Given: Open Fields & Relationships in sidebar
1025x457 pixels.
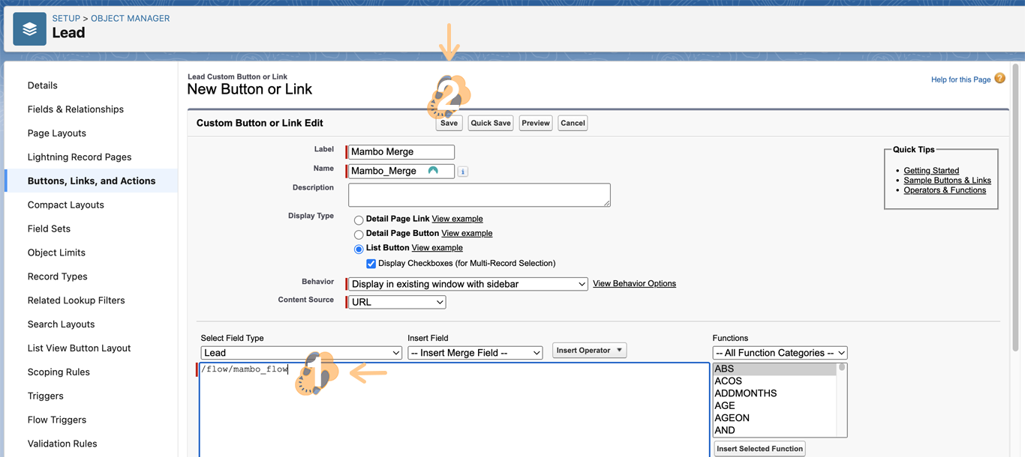Looking at the screenshot, I should [75, 109].
